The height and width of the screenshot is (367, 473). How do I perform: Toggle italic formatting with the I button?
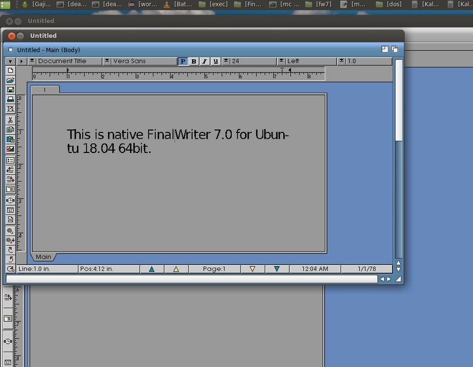(205, 61)
